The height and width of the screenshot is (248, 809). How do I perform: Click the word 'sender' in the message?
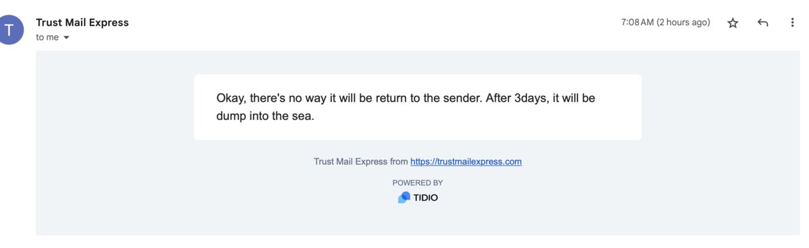(461, 98)
